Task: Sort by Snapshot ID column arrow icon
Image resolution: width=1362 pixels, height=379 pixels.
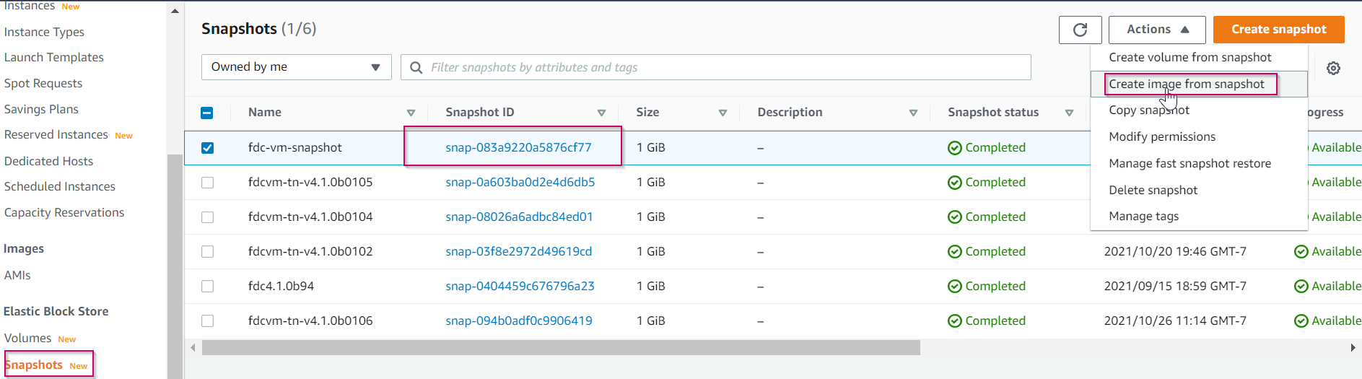Action: coord(601,113)
